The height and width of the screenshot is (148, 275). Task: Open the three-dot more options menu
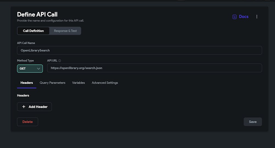(x=257, y=17)
